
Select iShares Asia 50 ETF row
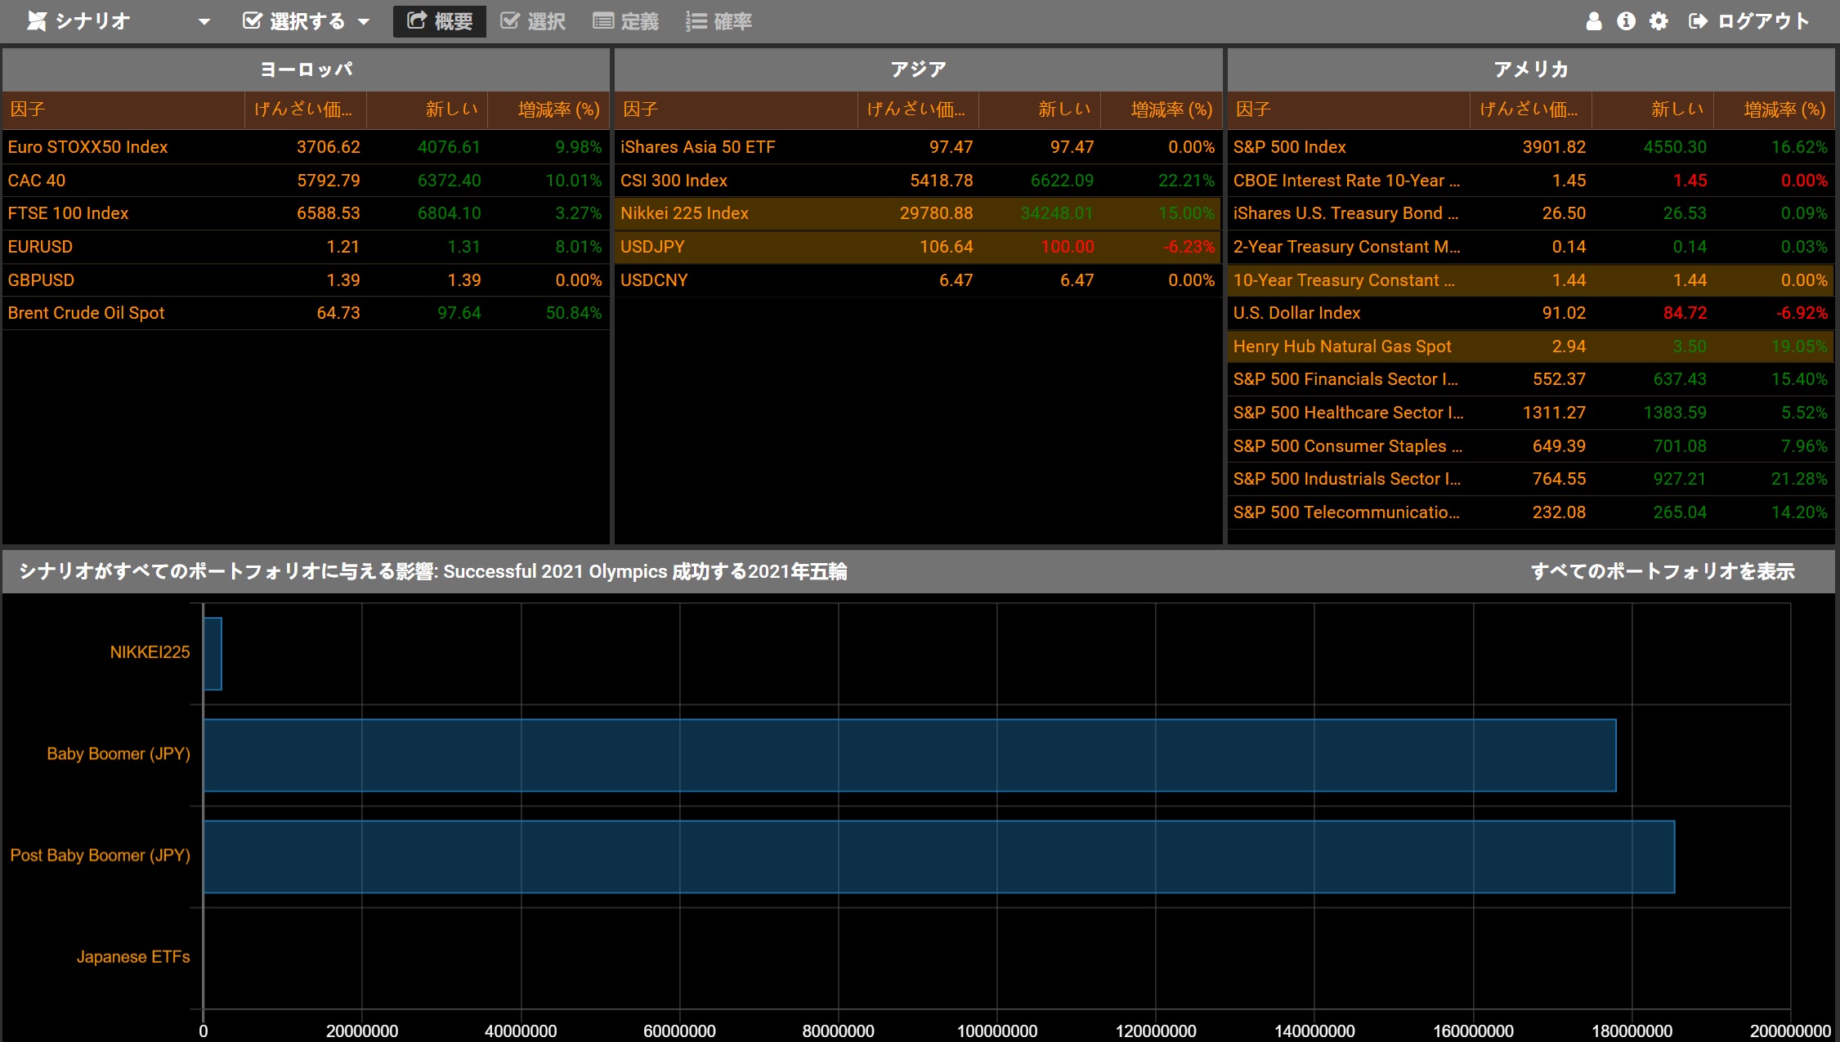(x=918, y=147)
